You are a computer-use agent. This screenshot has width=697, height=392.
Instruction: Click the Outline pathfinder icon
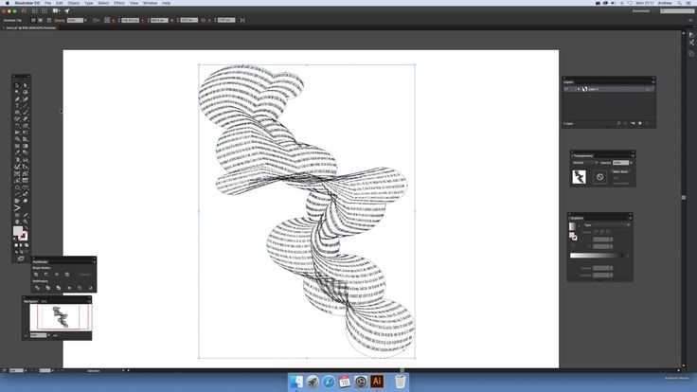coord(80,288)
